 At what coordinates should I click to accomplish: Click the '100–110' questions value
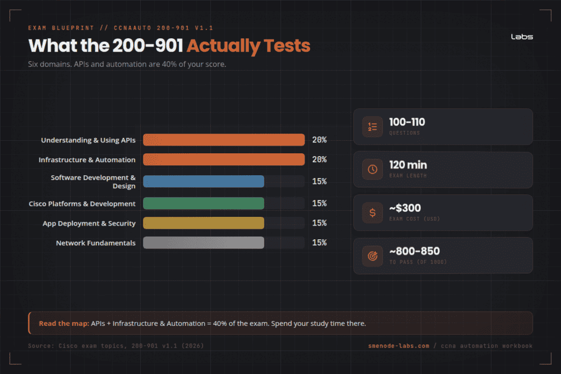pos(407,122)
